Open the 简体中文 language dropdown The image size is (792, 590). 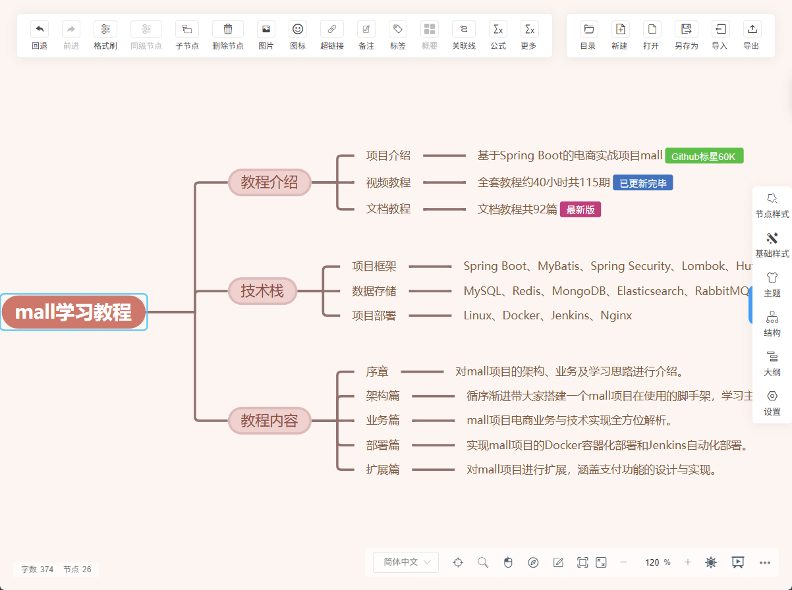406,562
